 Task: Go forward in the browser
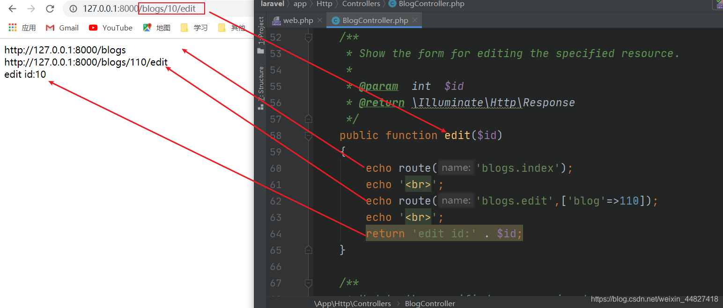31,8
